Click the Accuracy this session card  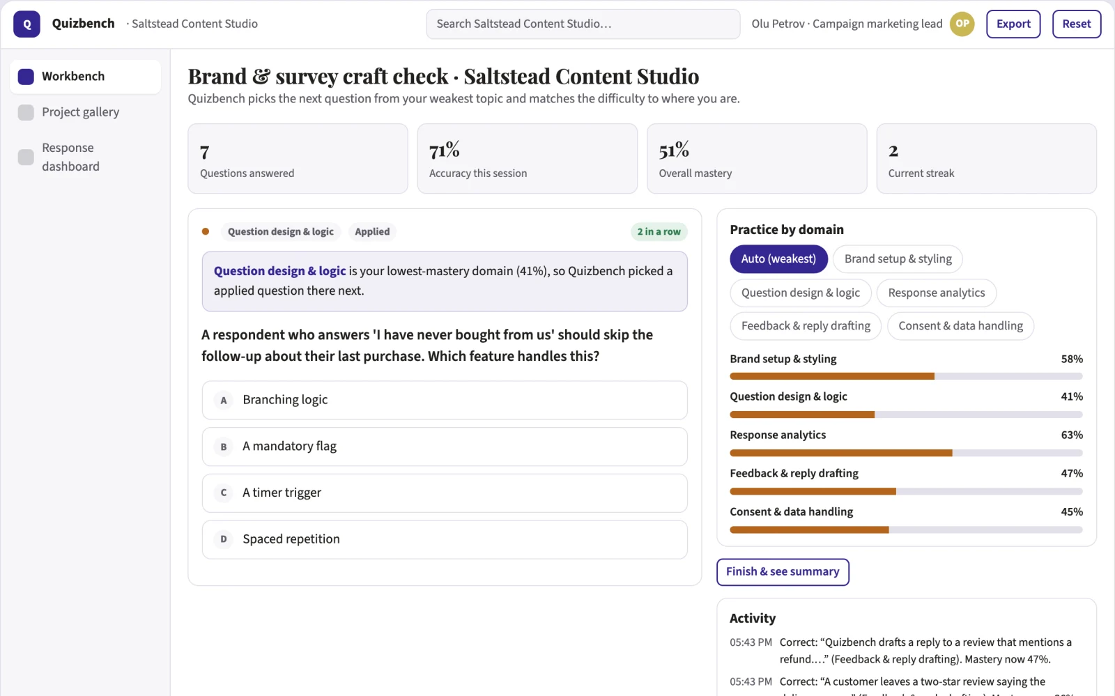coord(528,159)
